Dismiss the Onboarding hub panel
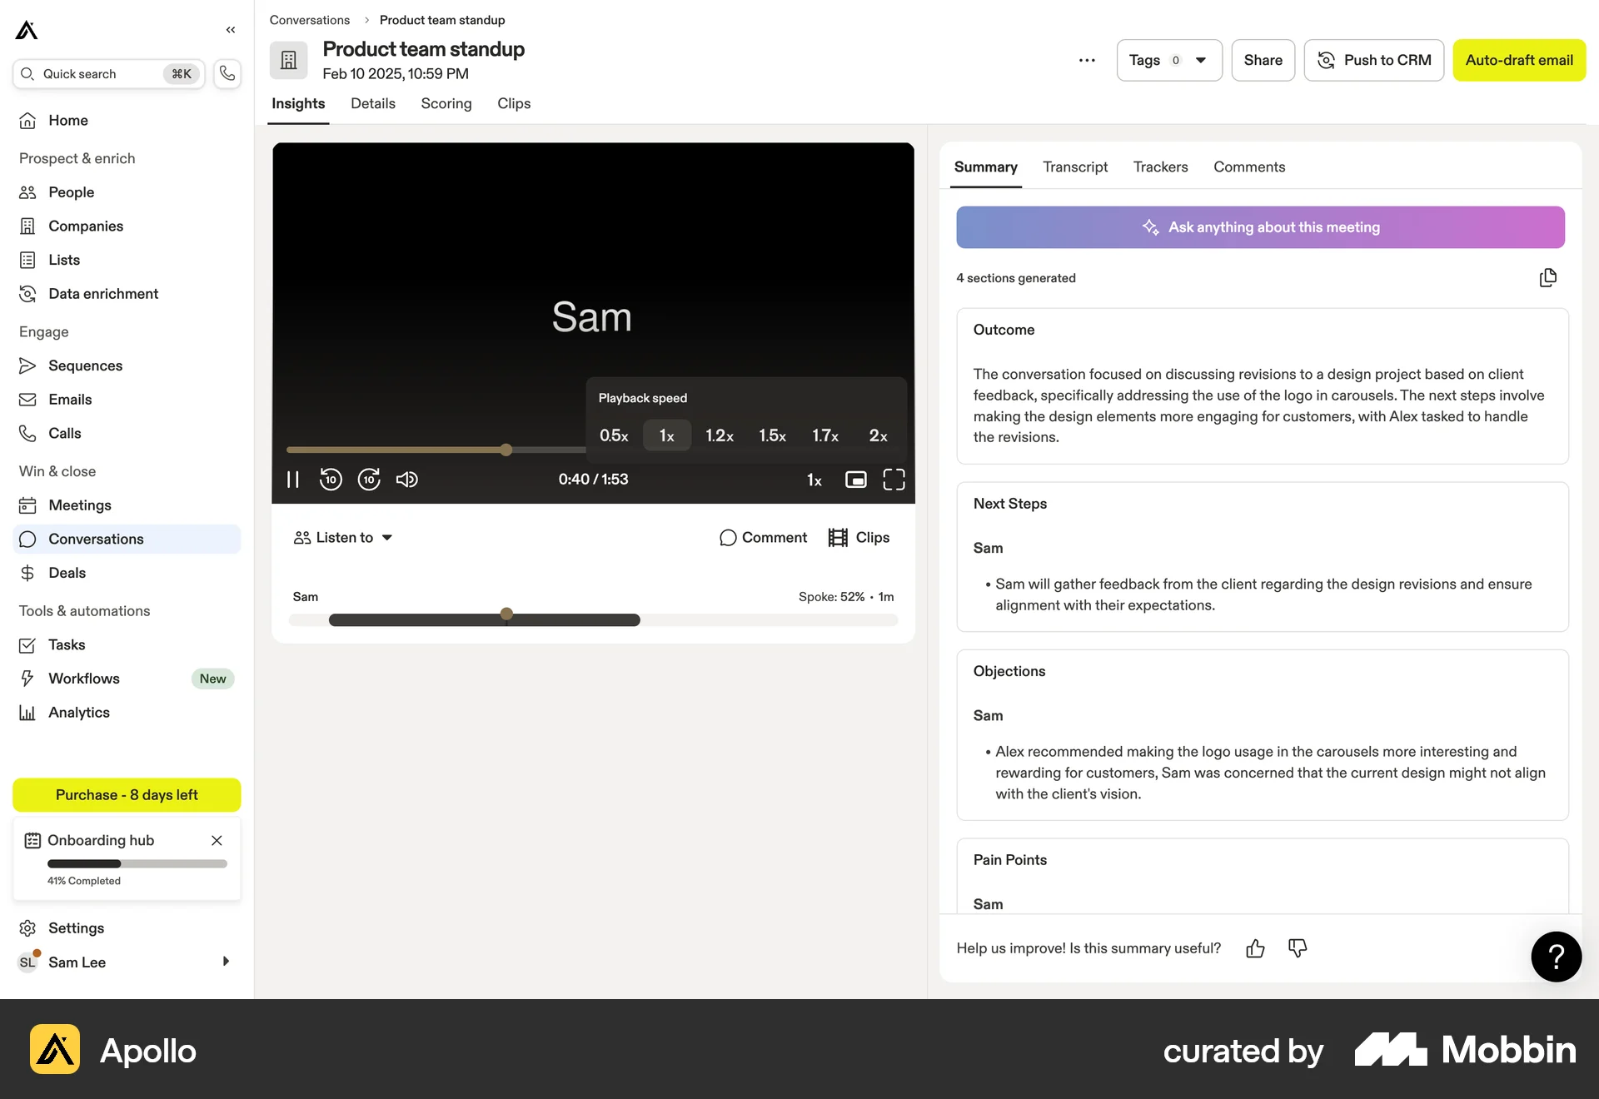The width and height of the screenshot is (1599, 1099). coord(217,840)
